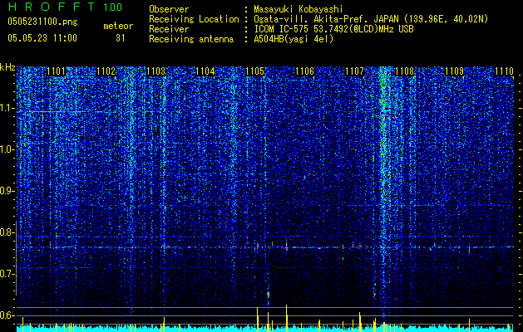Click the 0.8 kHz frequency label
Image resolution: width=523 pixels, height=332 pixels.
[7, 232]
